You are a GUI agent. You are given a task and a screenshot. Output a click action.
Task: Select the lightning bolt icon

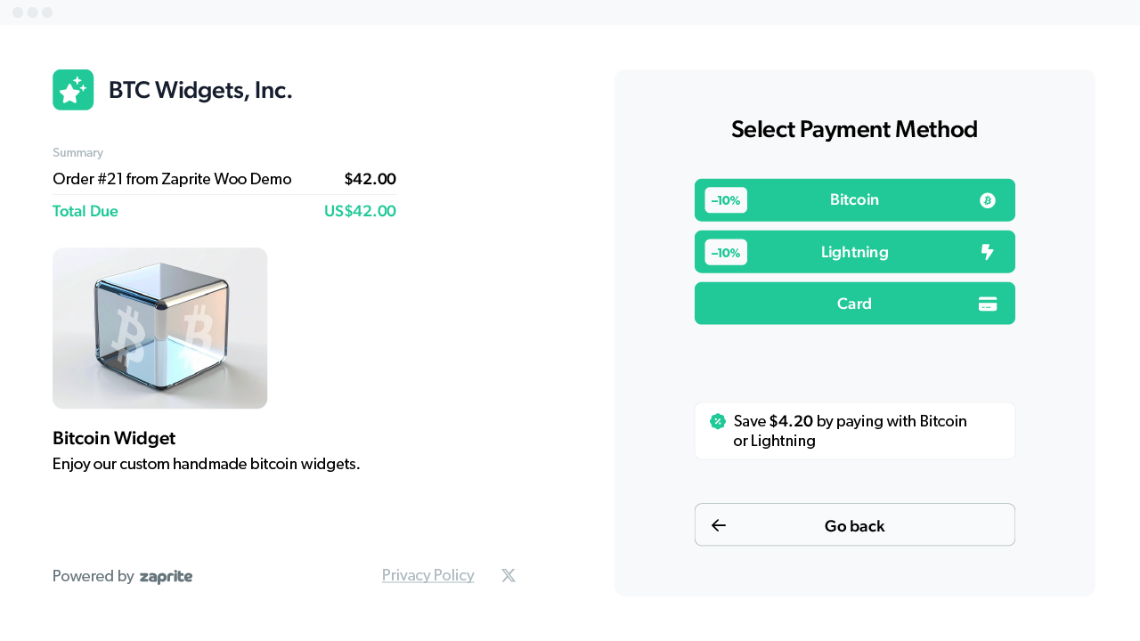tap(986, 252)
